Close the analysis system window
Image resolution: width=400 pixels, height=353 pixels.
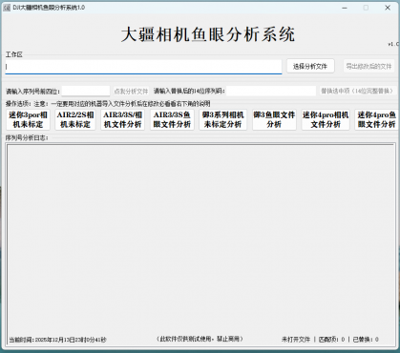[x=388, y=8]
